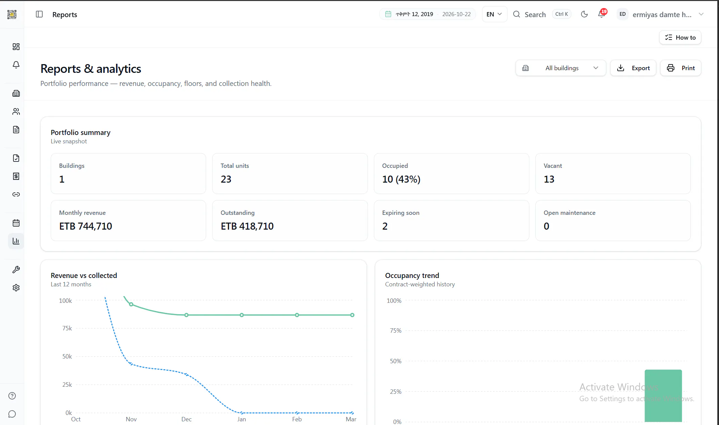Viewport: 719px width, 425px height.
Task: Click the Vacant 13 card
Action: click(x=613, y=174)
